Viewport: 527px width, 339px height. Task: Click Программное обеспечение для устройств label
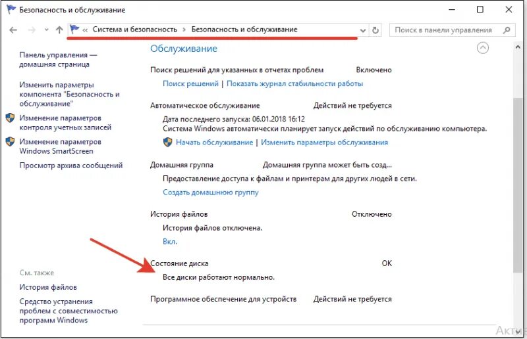[x=223, y=299]
